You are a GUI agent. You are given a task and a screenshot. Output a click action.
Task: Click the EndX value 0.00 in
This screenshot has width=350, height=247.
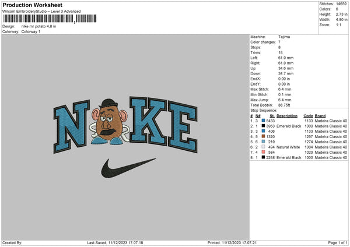tap(284, 79)
